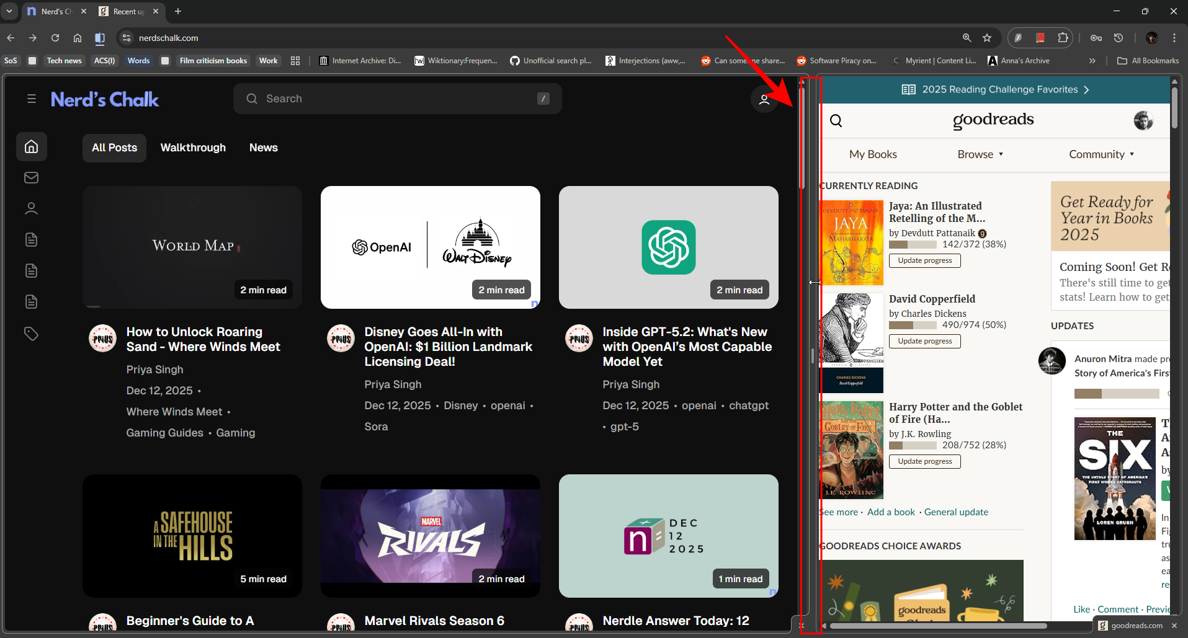The height and width of the screenshot is (638, 1188).
Task: Update progress for David Copperfield
Action: [925, 341]
